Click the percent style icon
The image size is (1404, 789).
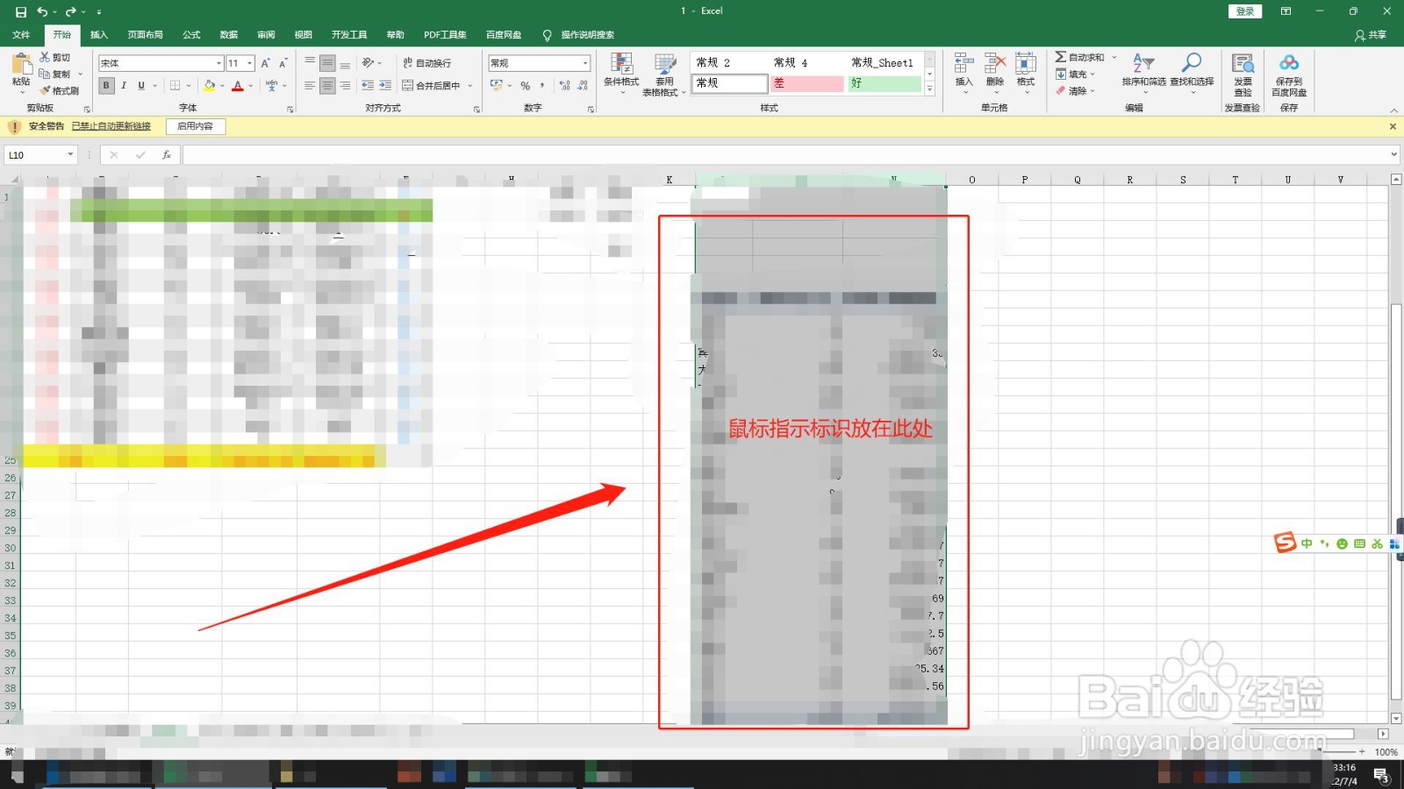point(525,86)
